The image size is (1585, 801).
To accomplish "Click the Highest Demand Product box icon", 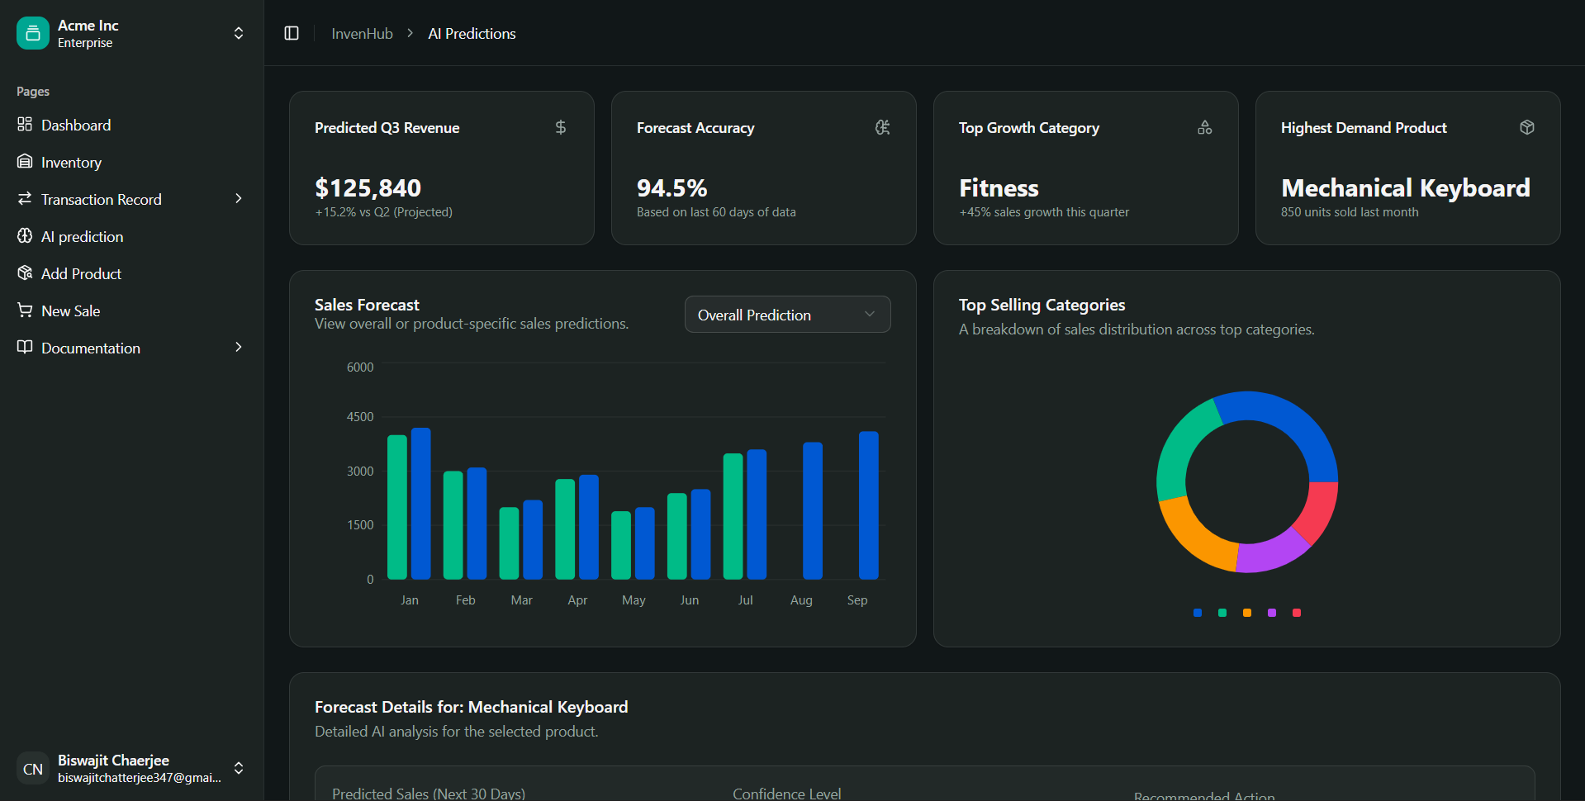I will pos(1527,127).
